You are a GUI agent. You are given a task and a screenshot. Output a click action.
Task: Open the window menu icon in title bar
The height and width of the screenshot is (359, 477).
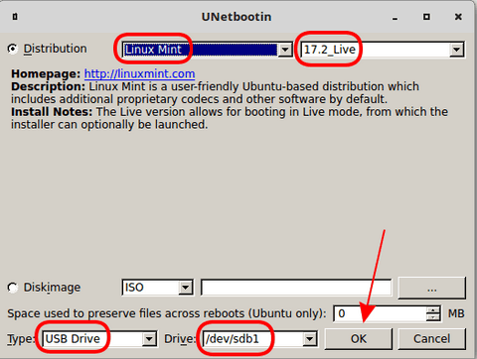pyautogui.click(x=15, y=17)
